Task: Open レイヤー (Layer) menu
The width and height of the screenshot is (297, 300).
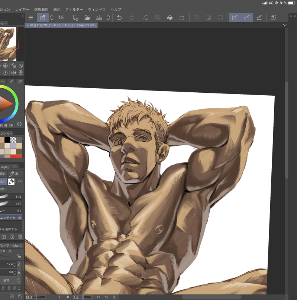Action: [x=22, y=9]
